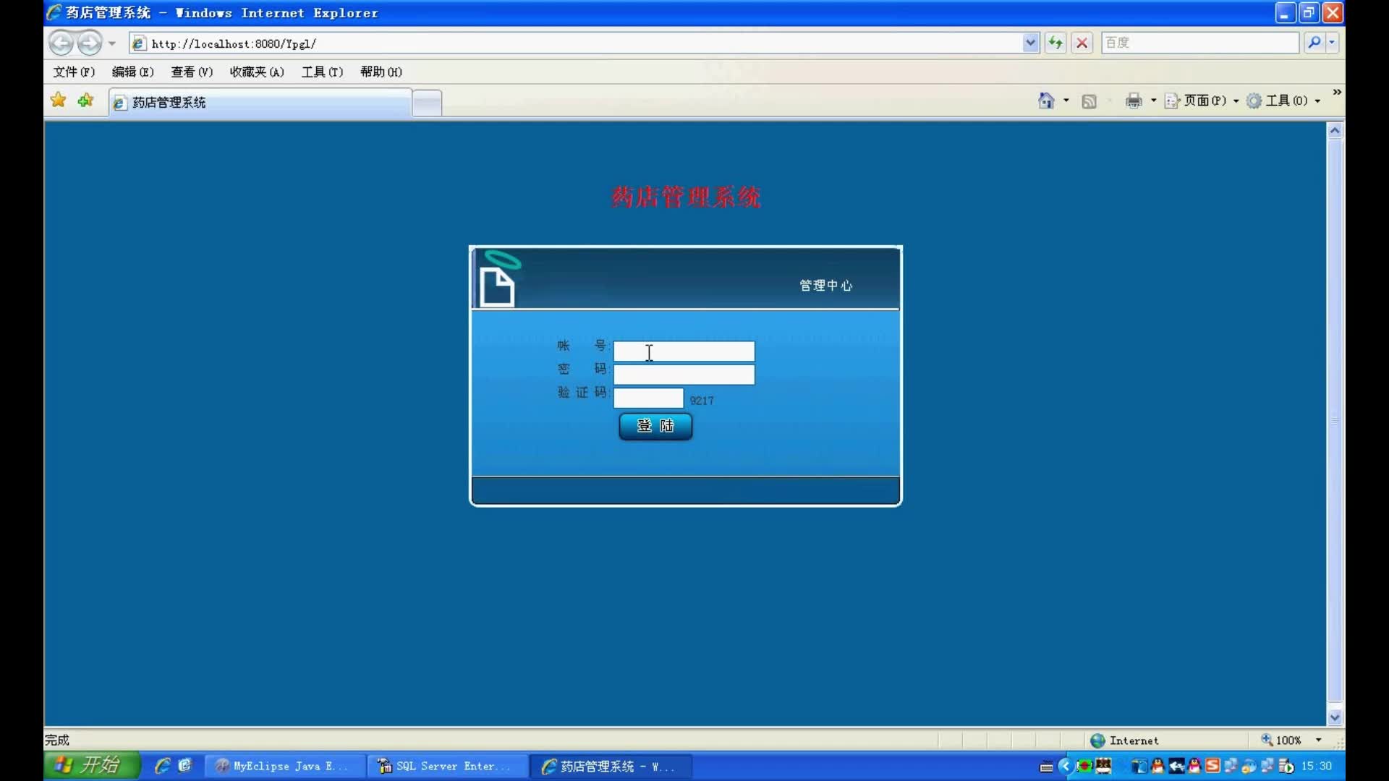Click the browser Forward arrow button
Viewport: 1389px width, 781px height.
(90, 43)
